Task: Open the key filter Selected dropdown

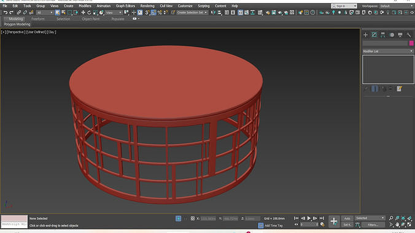Action: pos(370,218)
